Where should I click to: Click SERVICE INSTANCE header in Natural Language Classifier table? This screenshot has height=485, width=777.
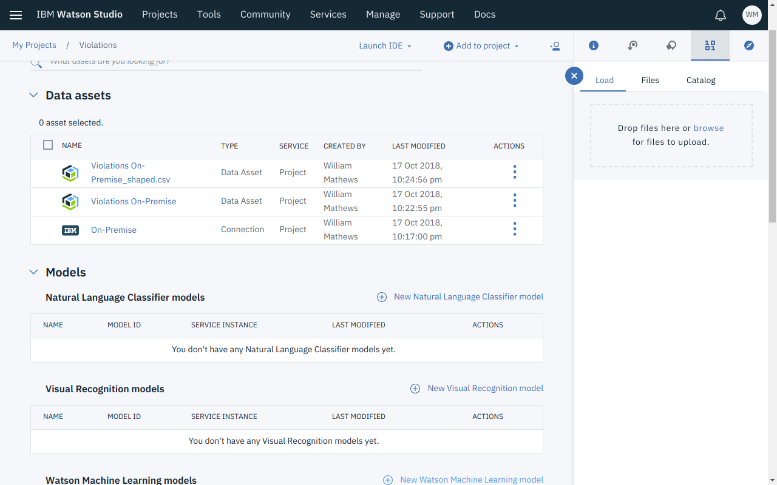click(x=224, y=325)
